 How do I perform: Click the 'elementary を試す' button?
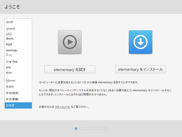(x=70, y=69)
